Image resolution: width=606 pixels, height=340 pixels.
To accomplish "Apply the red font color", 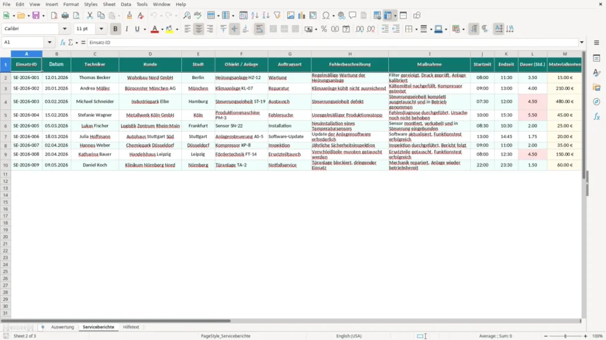I will click(x=154, y=29).
